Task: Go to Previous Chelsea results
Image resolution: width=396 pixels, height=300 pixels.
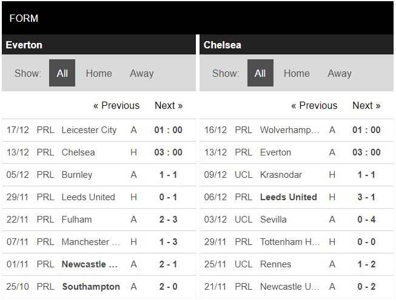Action: coord(314,105)
